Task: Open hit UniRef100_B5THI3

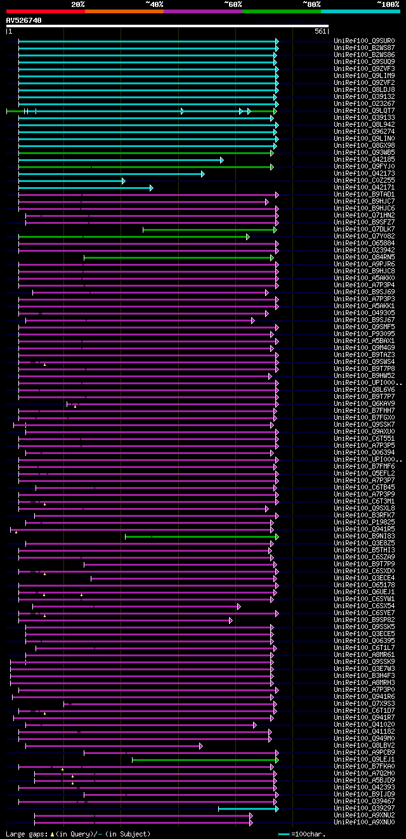Action: coord(364,550)
